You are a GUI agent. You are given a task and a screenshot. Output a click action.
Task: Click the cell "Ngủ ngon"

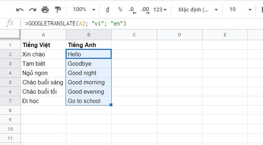point(43,73)
